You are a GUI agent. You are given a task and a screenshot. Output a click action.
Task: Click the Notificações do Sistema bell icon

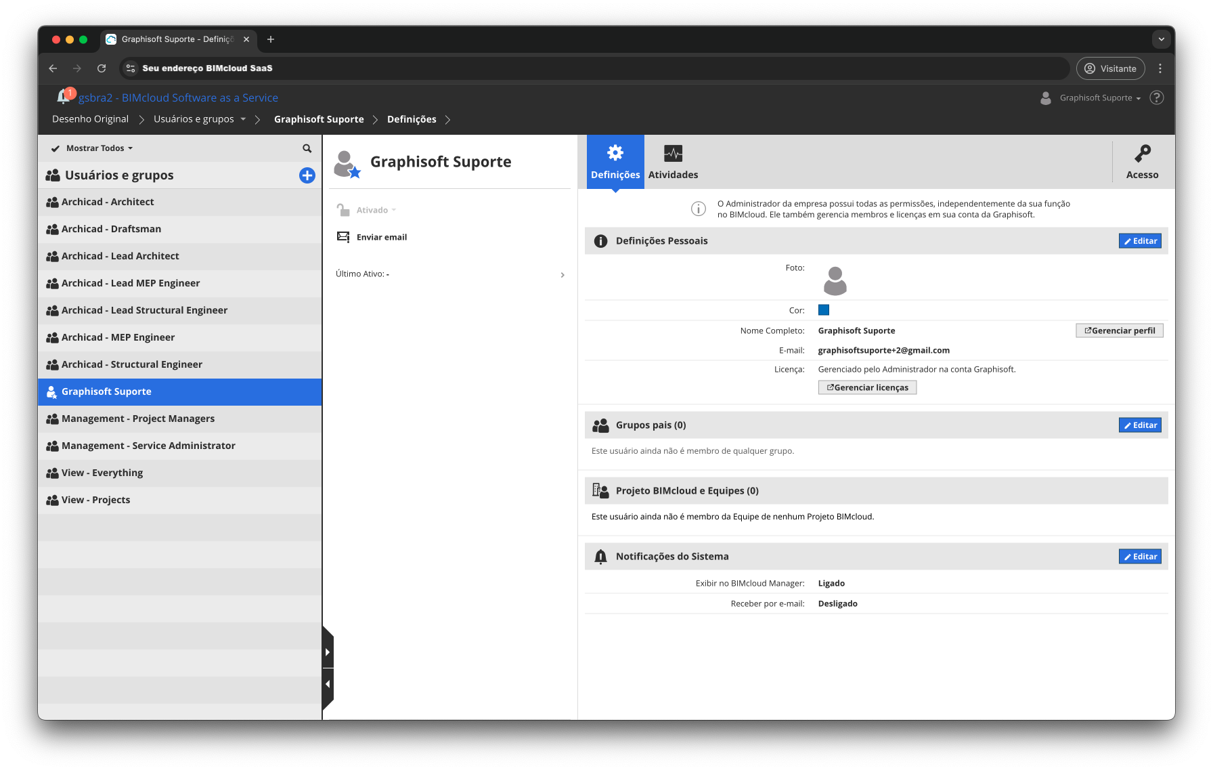pos(600,557)
